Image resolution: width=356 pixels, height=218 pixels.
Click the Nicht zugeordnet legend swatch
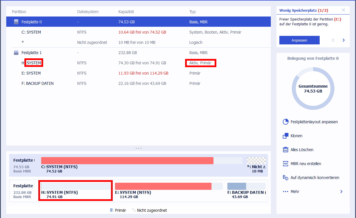(x=134, y=210)
